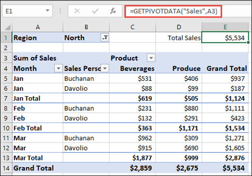Open the Sales Person filter dropdown
The width and height of the screenshot is (252, 176).
105,68
